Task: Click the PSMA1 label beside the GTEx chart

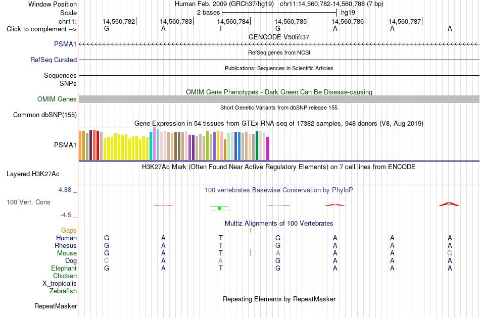Action: coord(65,145)
